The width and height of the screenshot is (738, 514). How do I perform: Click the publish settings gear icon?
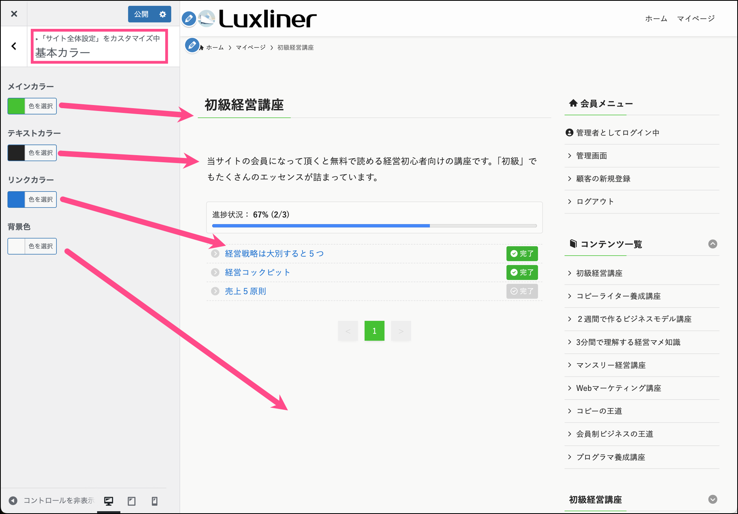tap(163, 14)
